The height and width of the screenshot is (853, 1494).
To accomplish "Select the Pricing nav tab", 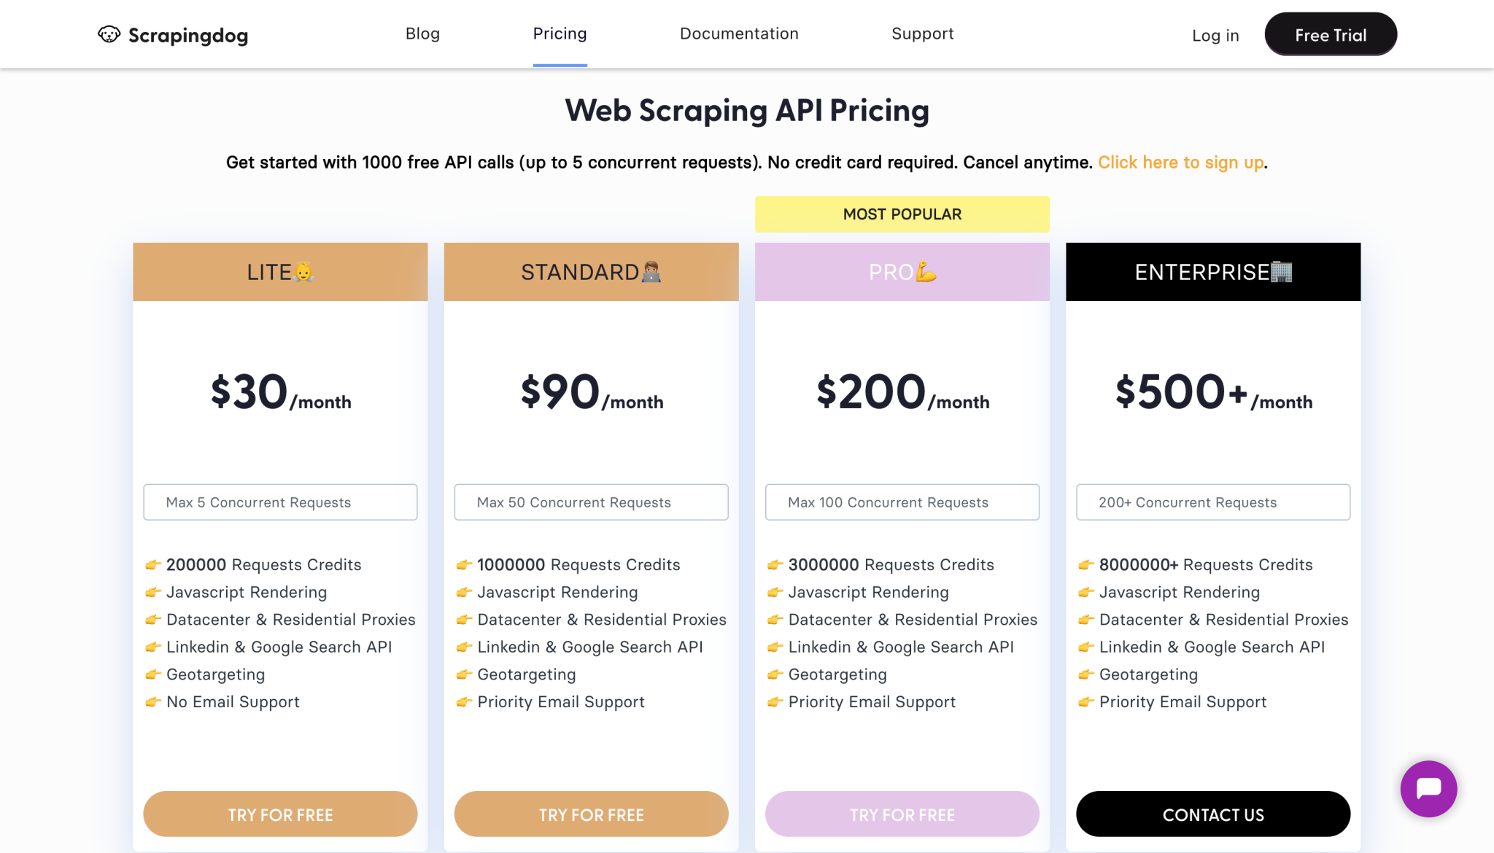I will click(x=560, y=34).
